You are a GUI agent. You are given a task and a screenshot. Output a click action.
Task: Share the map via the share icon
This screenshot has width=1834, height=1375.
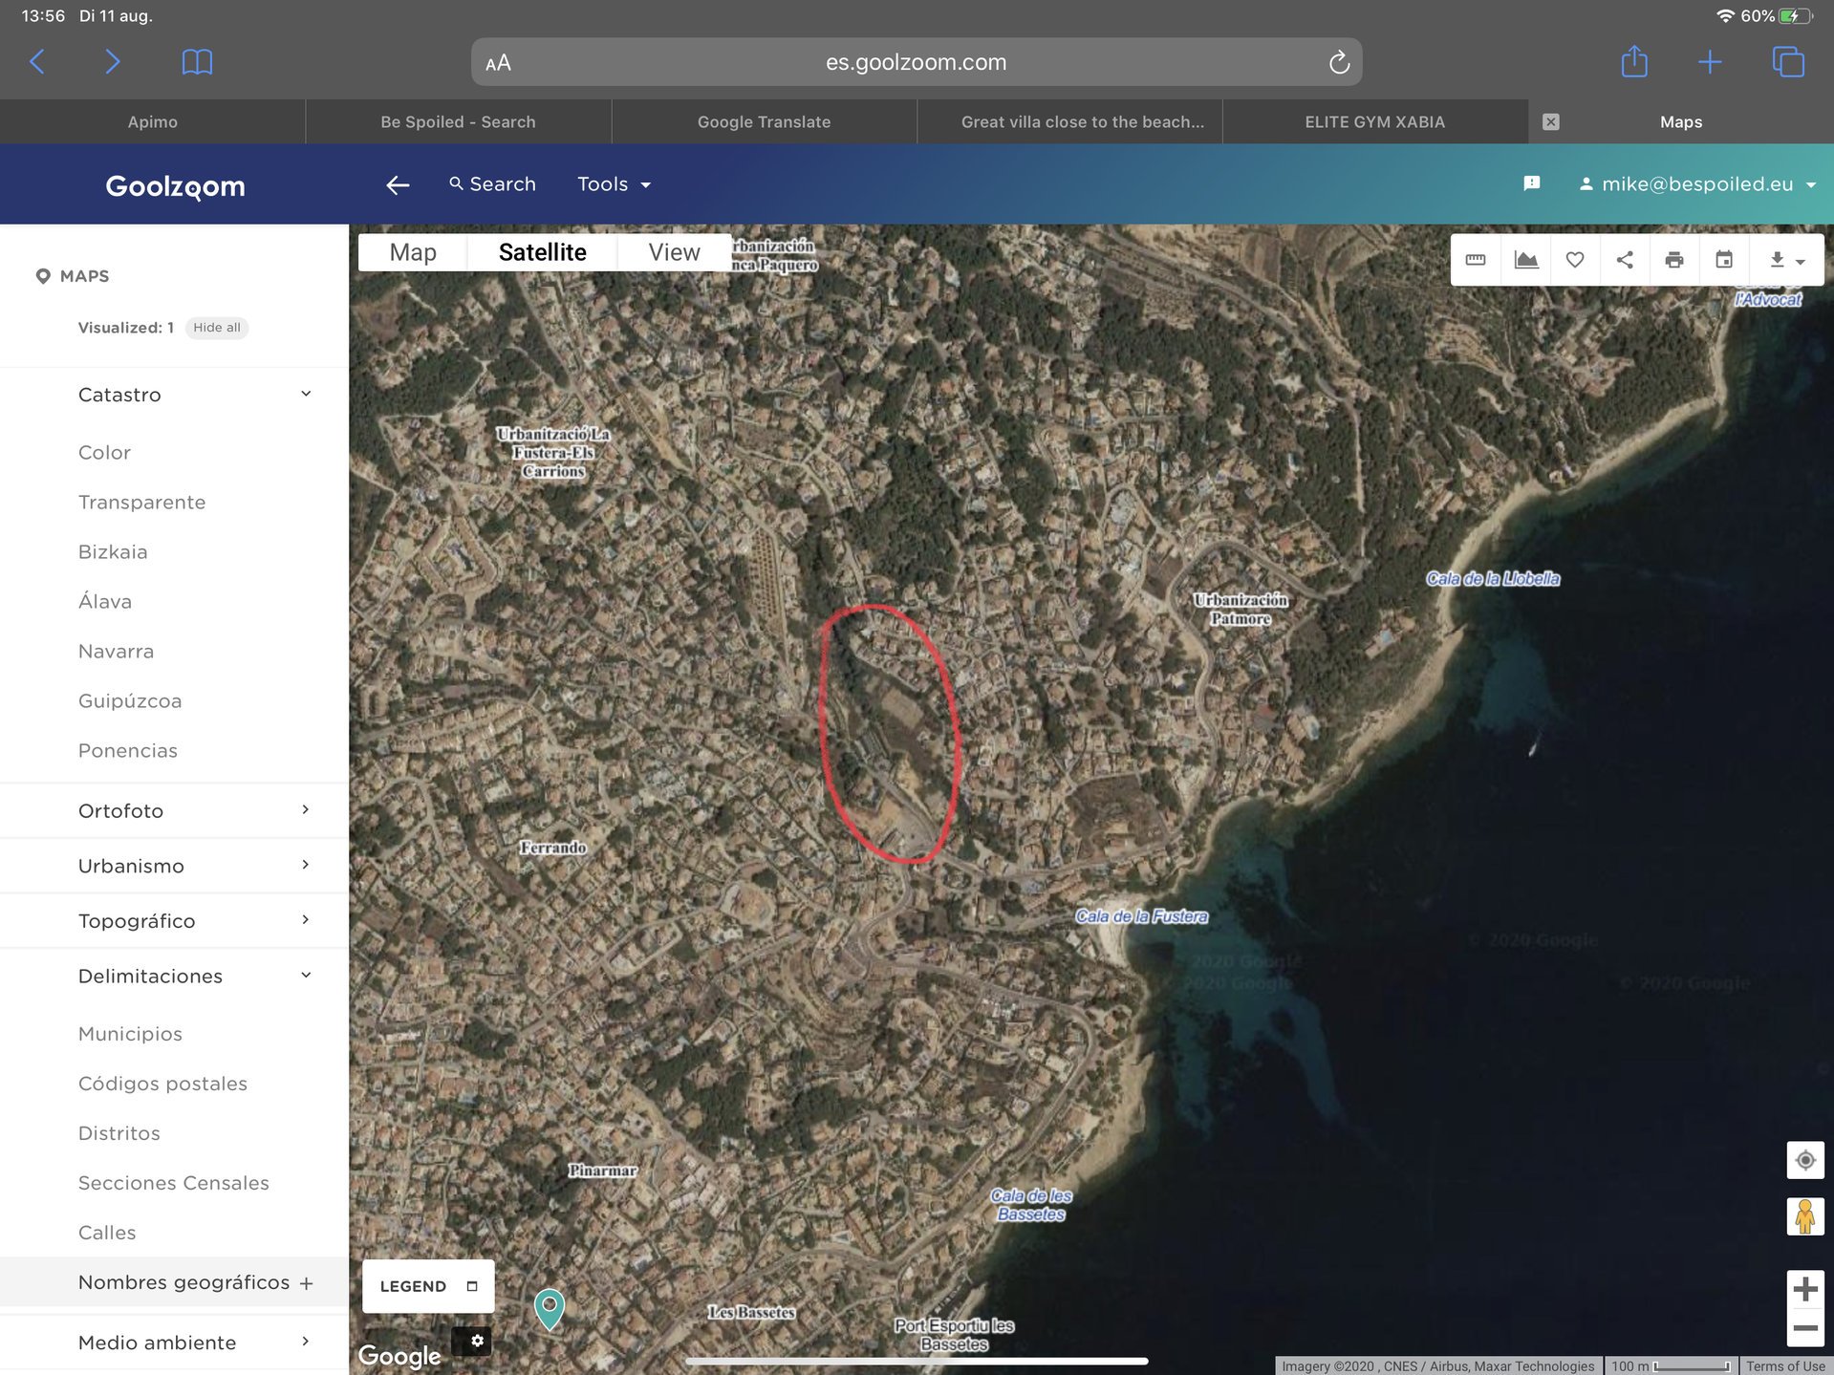[1625, 259]
